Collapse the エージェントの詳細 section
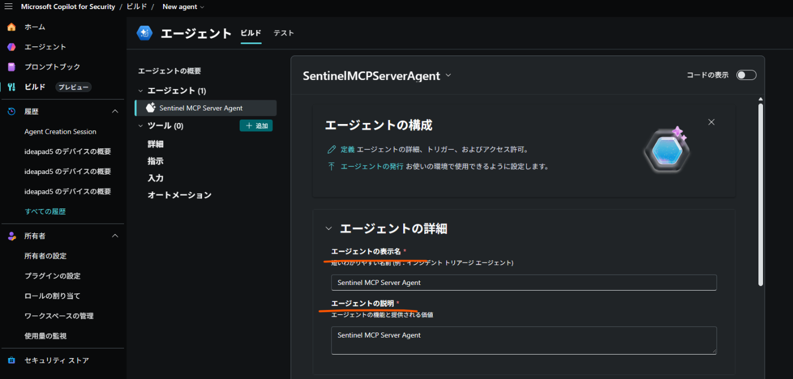Viewport: 793px width, 379px height. (329, 228)
